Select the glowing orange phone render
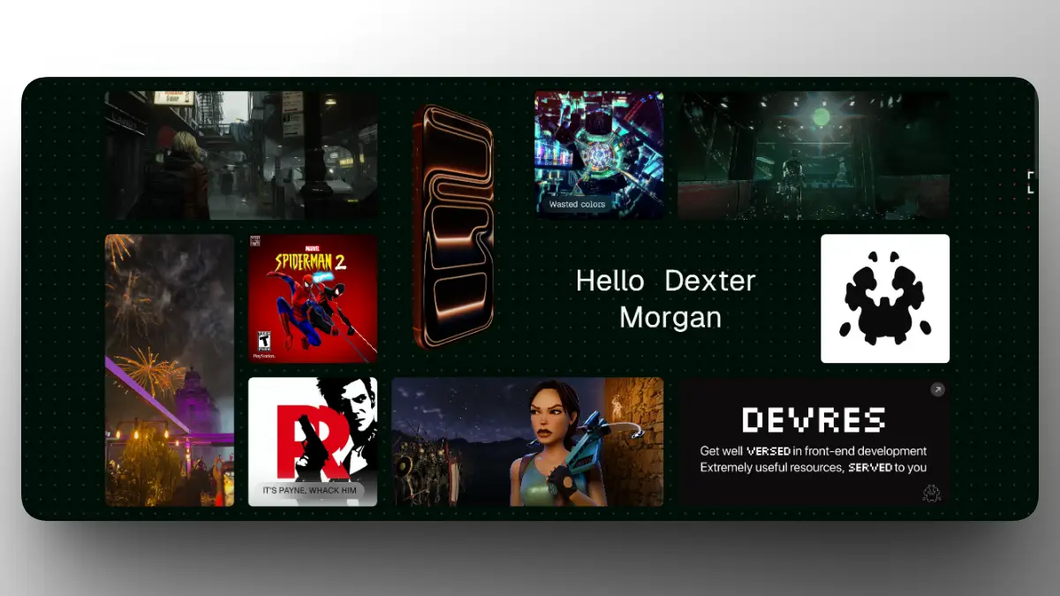 tap(454, 226)
